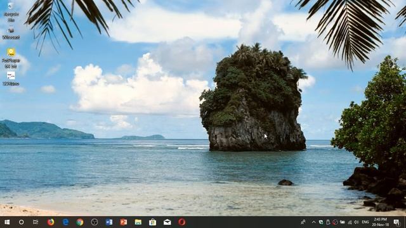This screenshot has width=406, height=228.
Task: Launch PowerPoint from the taskbar
Action: [124, 222]
